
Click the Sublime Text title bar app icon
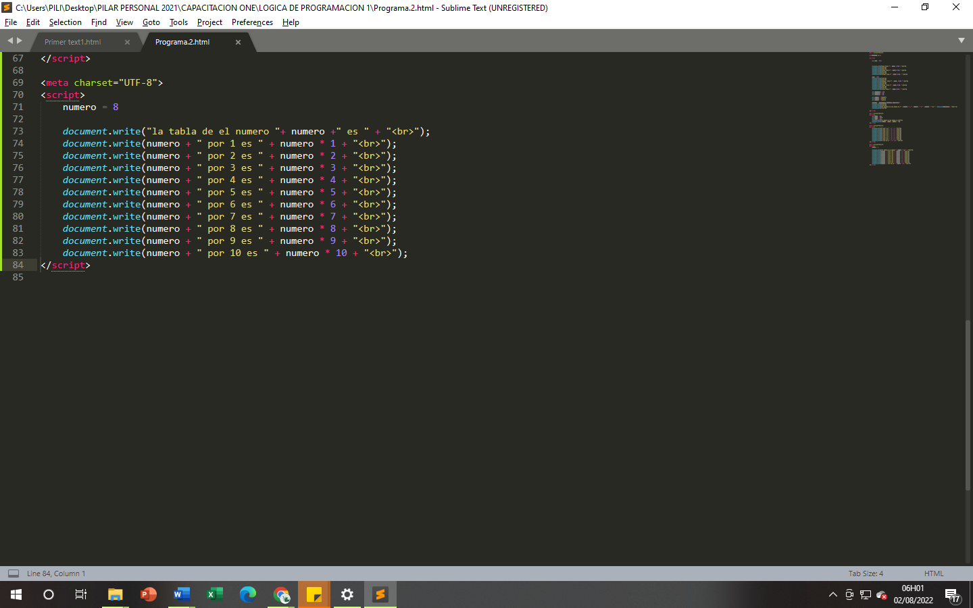click(x=7, y=7)
